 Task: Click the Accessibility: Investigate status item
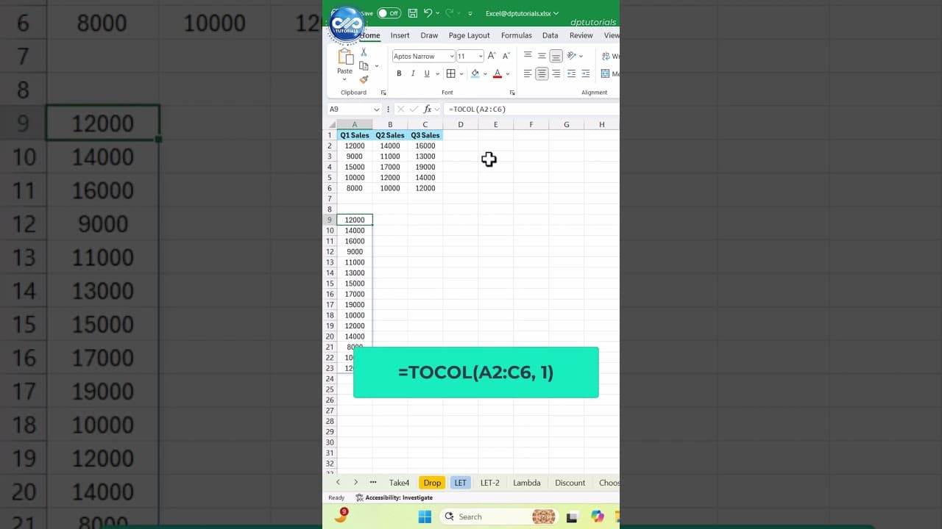[x=397, y=497]
